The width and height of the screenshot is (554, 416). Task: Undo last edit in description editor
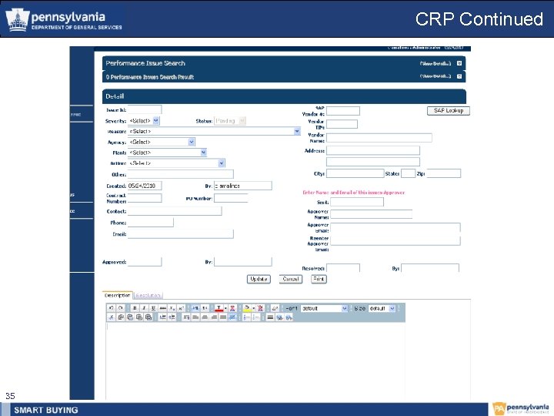pyautogui.click(x=111, y=308)
